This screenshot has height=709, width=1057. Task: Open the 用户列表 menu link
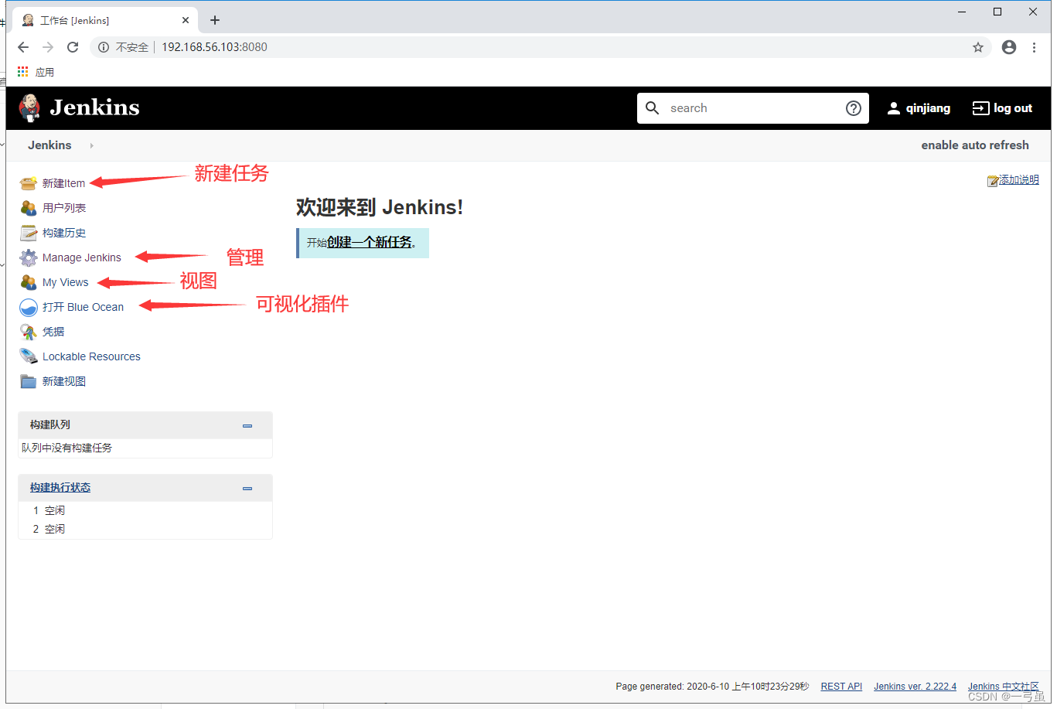tap(64, 208)
